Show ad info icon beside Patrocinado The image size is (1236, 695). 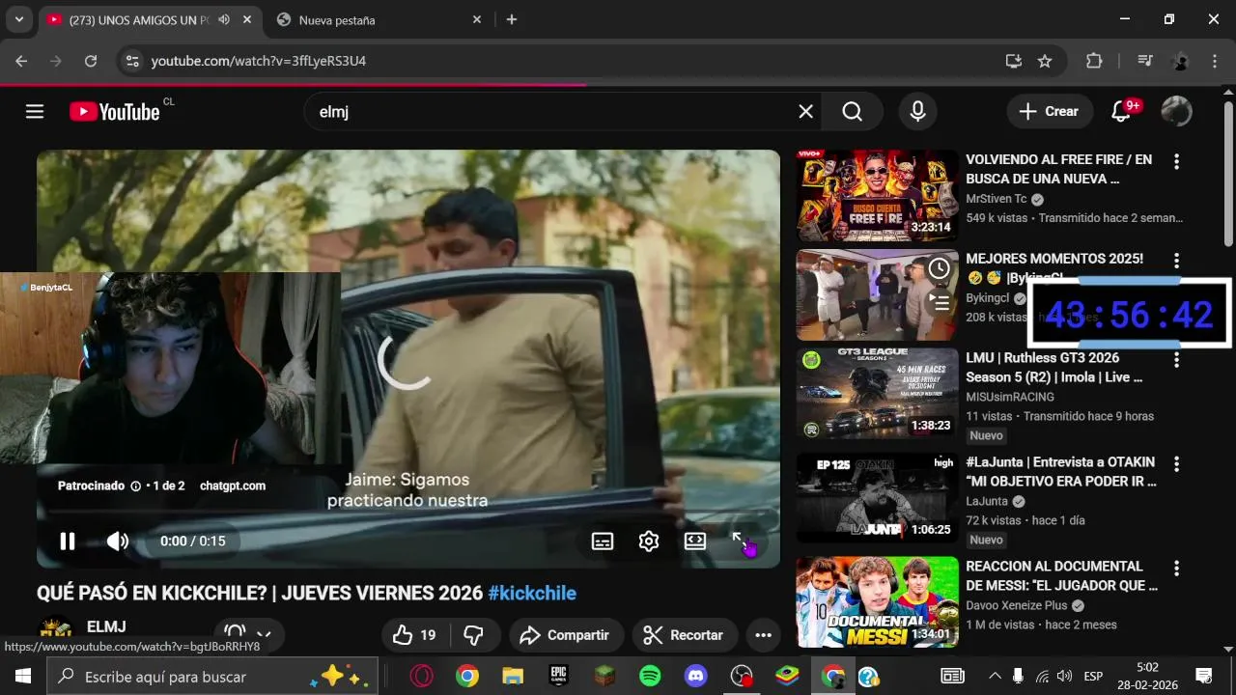coord(135,486)
